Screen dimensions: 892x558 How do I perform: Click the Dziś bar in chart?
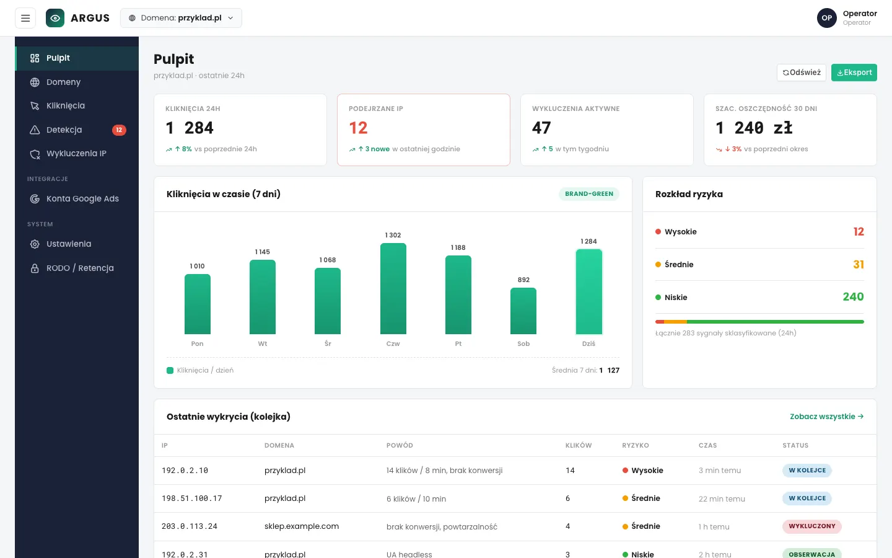589,292
